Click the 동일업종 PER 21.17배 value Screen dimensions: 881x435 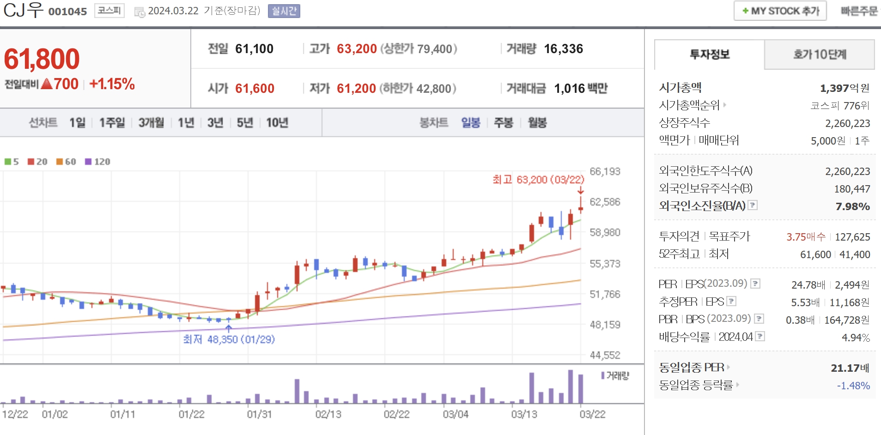[850, 368]
